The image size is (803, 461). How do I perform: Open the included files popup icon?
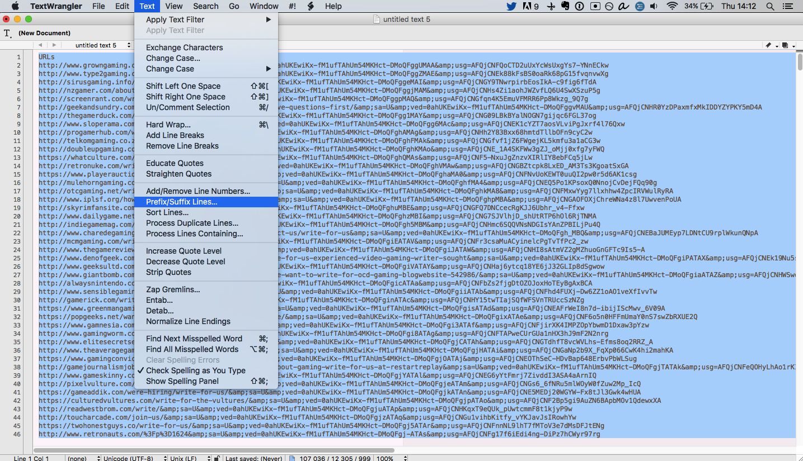click(787, 45)
